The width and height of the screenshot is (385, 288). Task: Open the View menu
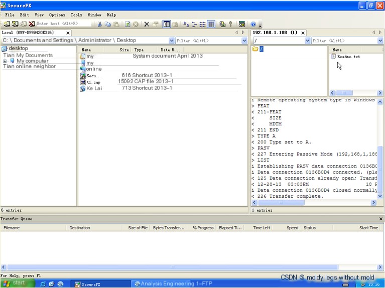pyautogui.click(x=39, y=15)
